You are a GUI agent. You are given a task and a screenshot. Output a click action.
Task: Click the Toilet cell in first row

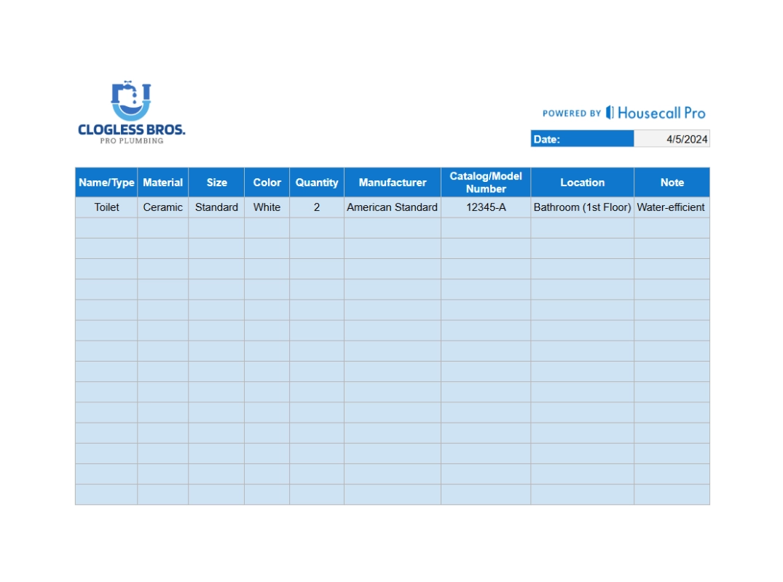click(x=106, y=207)
